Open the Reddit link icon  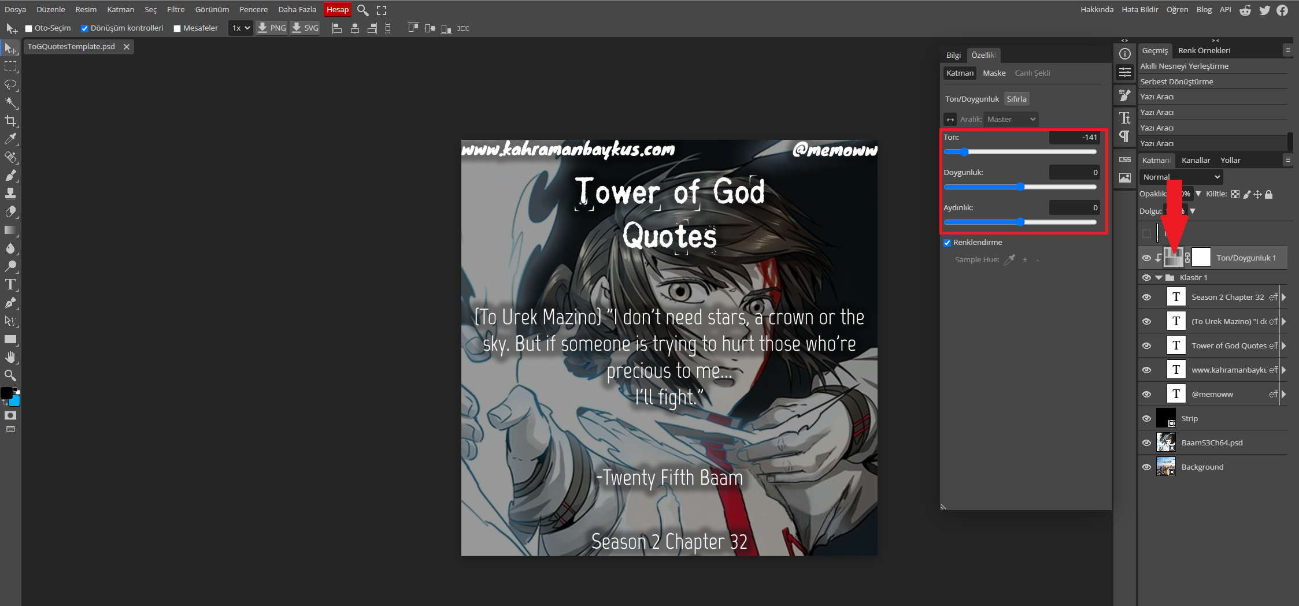[x=1245, y=10]
